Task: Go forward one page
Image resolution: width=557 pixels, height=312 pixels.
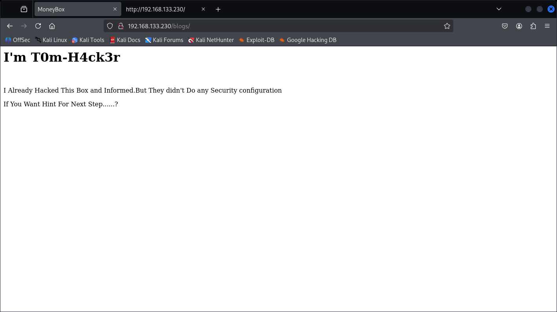Action: [x=24, y=26]
